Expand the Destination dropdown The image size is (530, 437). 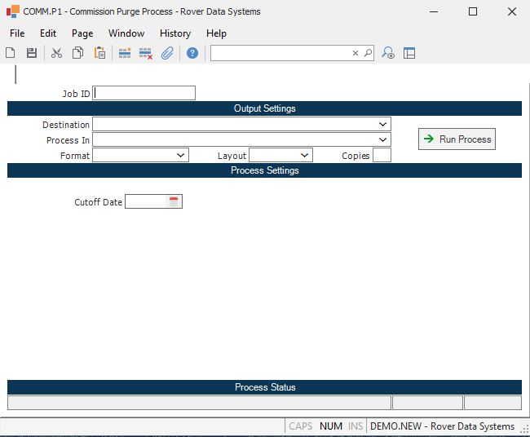point(382,125)
